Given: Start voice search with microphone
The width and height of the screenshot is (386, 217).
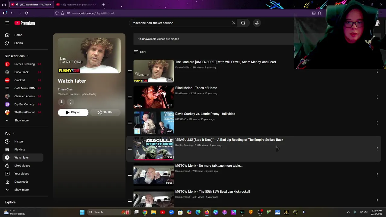Looking at the screenshot, I should (x=257, y=23).
